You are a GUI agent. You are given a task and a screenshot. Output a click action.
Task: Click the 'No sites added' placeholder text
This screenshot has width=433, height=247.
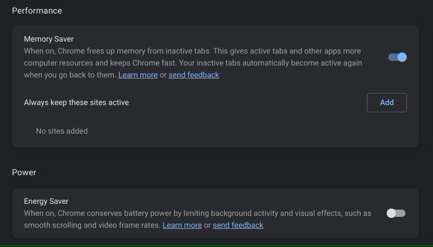(62, 131)
